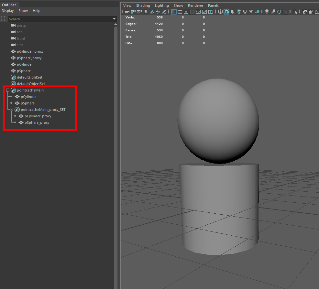Select the Smooth Shade All icon
The image size is (319, 289).
[226, 12]
